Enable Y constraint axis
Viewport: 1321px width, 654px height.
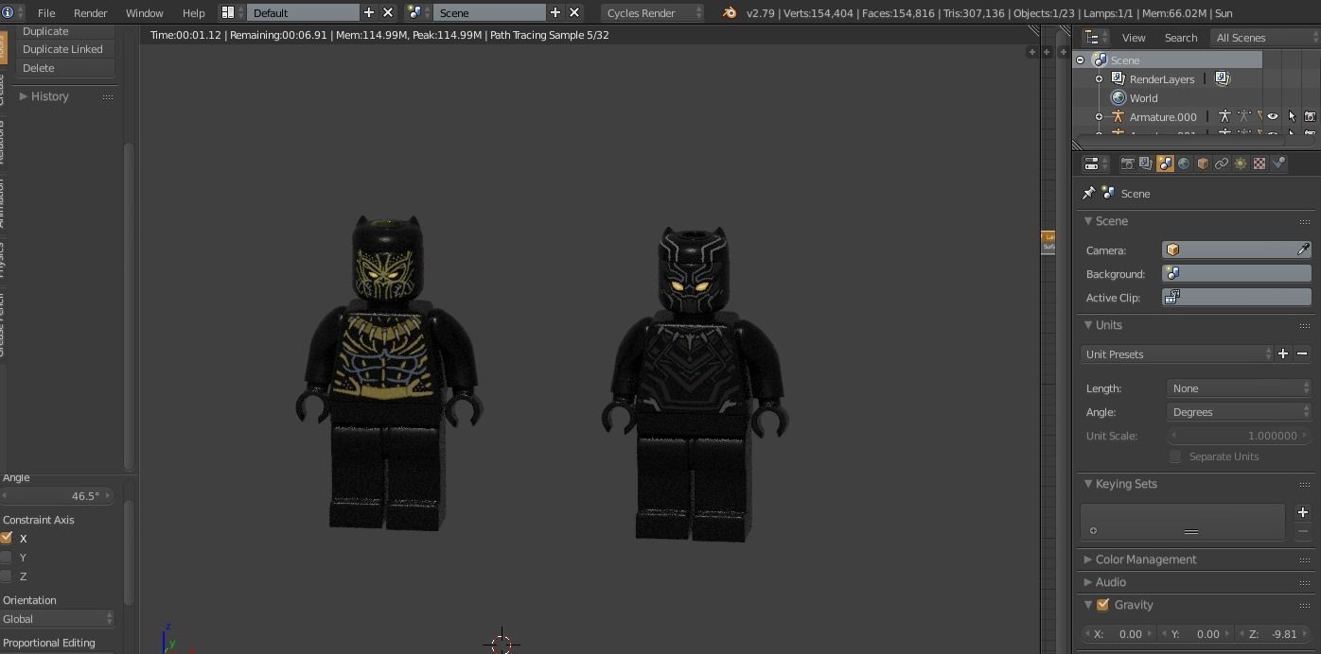[7, 557]
